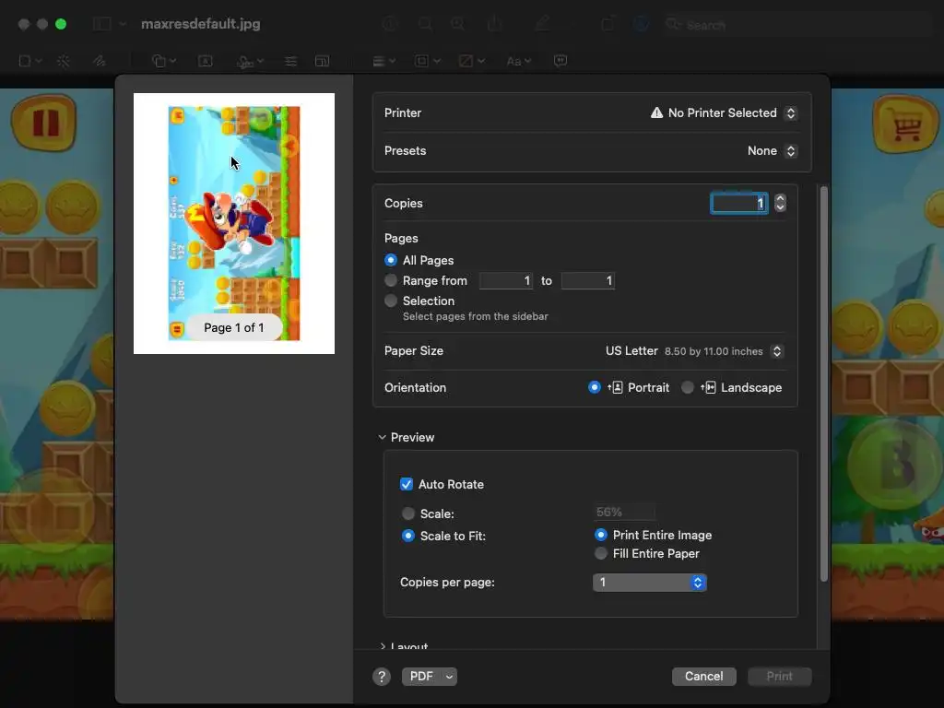This screenshot has width=944, height=708.
Task: Select the All Pages radio button
Action: (x=391, y=260)
